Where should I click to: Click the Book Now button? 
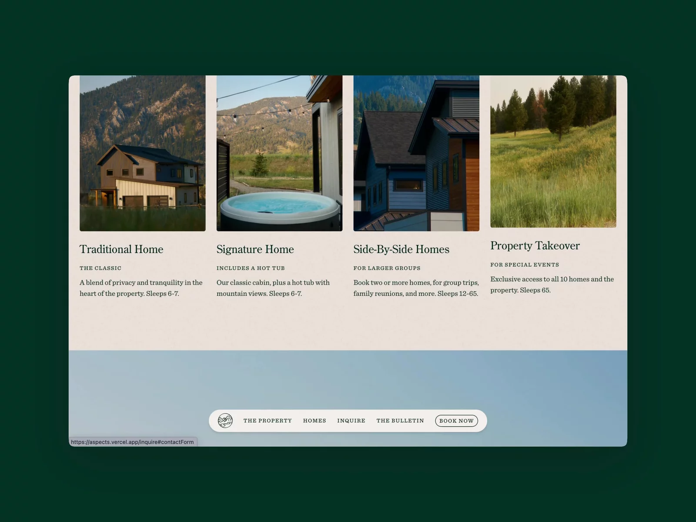(456, 421)
